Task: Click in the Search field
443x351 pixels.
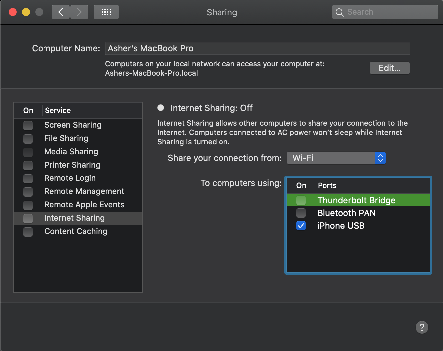Action: (385, 12)
